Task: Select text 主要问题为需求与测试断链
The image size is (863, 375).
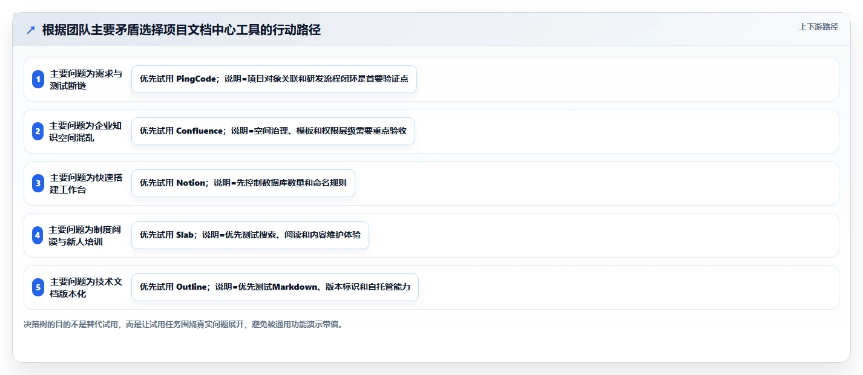Action: [85, 79]
